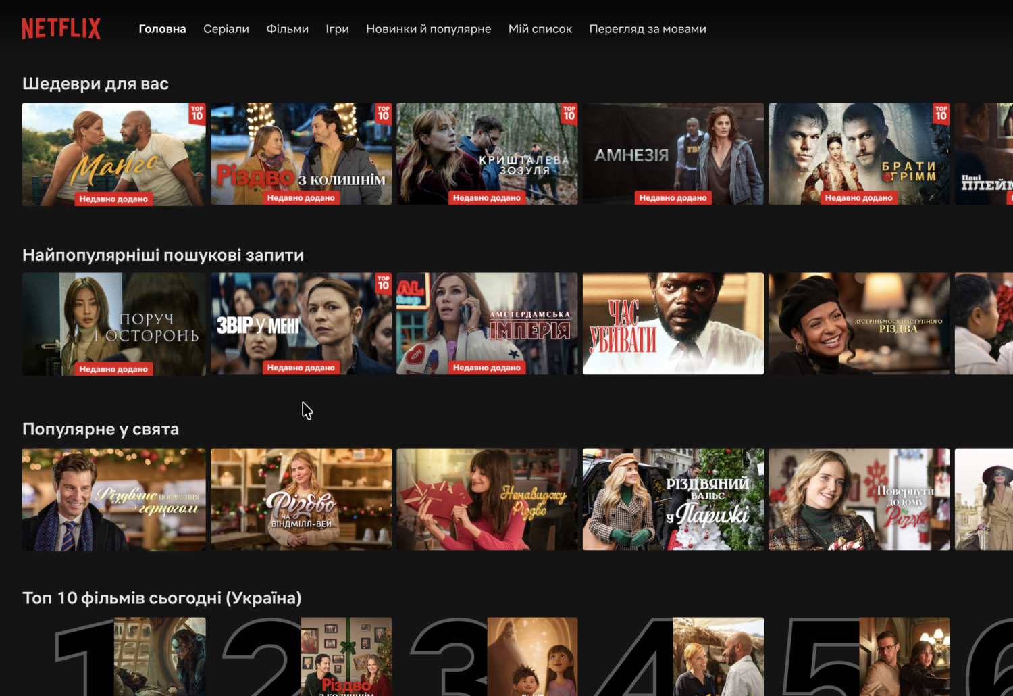Viewport: 1013px width, 696px height.
Task: Open the number 1 ranked film poster
Action: pos(160,657)
